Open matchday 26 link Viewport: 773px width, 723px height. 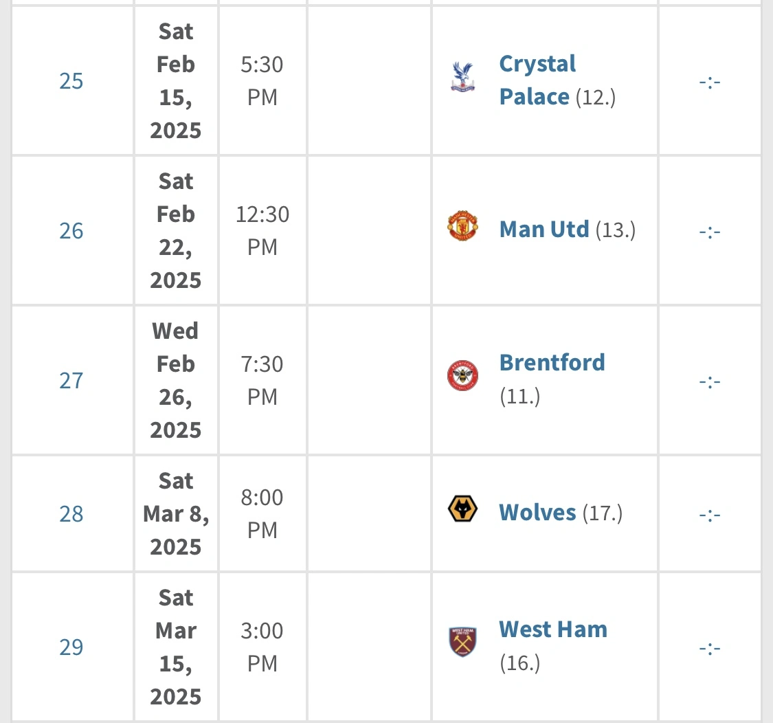tap(71, 231)
